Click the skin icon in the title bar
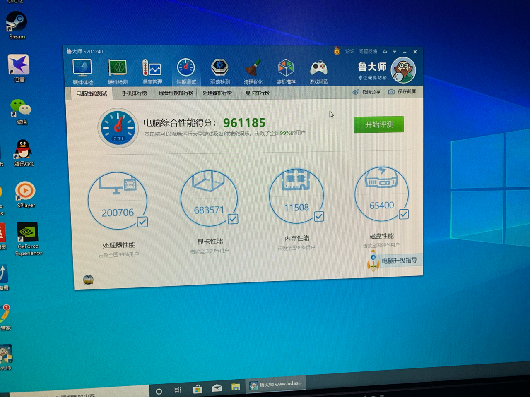Image resolution: width=530 pixels, height=397 pixels. [385, 51]
